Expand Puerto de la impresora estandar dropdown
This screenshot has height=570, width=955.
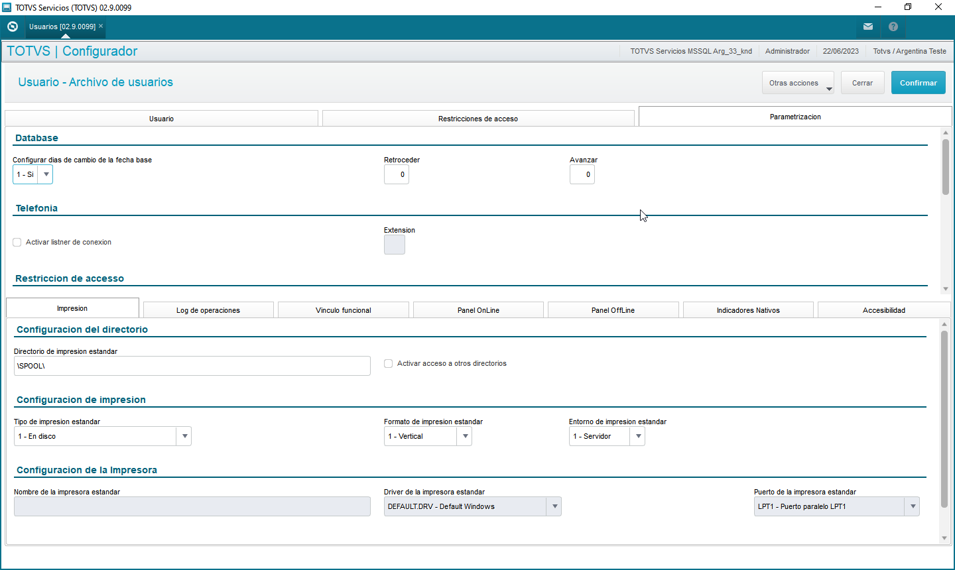(913, 506)
